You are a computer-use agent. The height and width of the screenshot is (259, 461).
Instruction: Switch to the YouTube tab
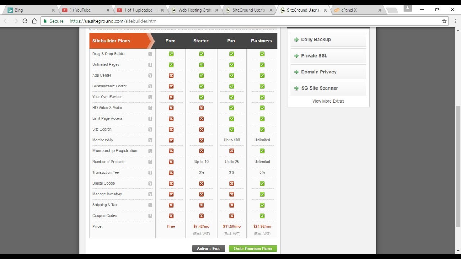[83, 10]
